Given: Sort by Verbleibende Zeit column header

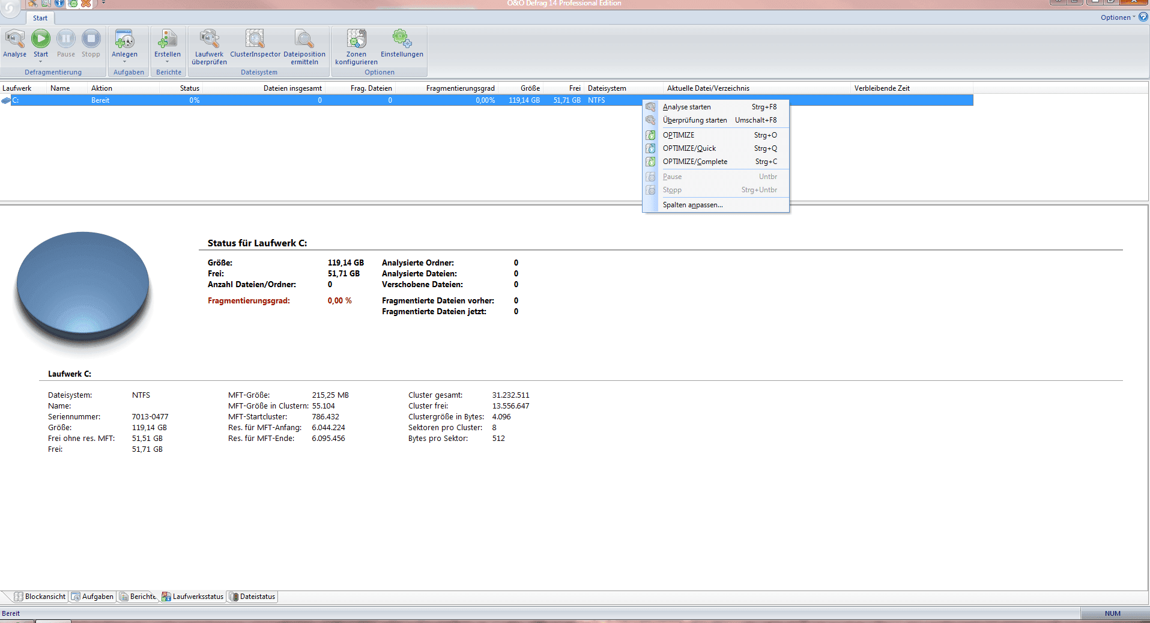Looking at the screenshot, I should [x=912, y=88].
